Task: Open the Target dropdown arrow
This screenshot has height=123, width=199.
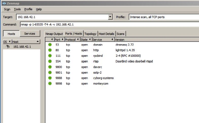Action: click(110, 17)
